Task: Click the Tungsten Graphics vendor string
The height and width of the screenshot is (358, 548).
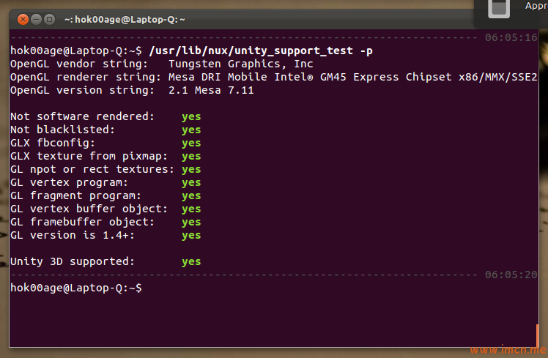Action: click(241, 64)
